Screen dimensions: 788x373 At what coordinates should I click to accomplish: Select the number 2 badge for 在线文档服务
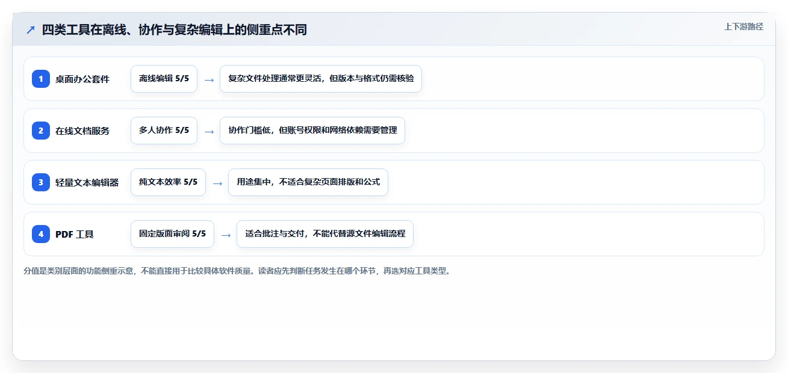[x=41, y=131]
